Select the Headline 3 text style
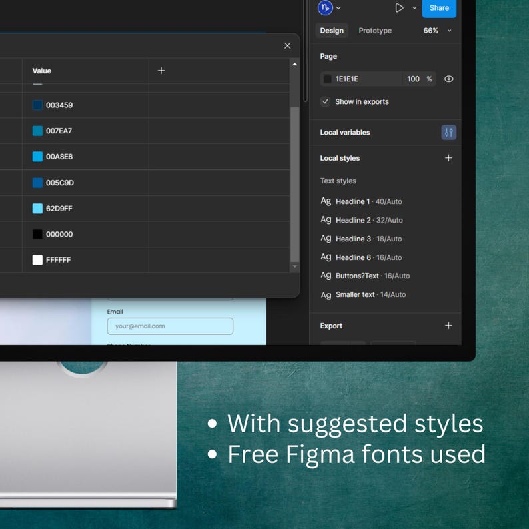The height and width of the screenshot is (529, 529). [361, 239]
